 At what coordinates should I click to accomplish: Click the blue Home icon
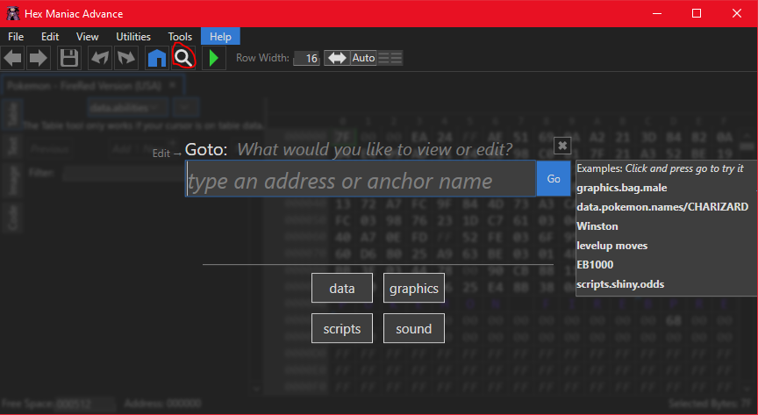[x=157, y=58]
